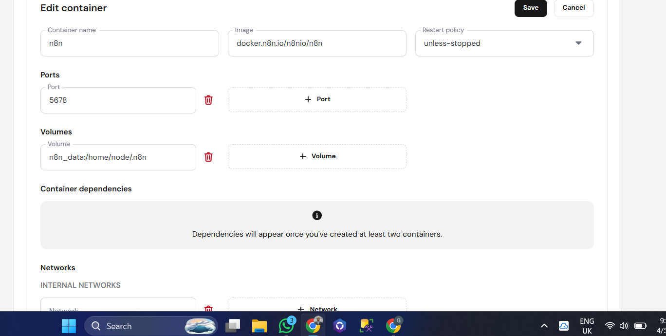Save the container changes

[531, 8]
